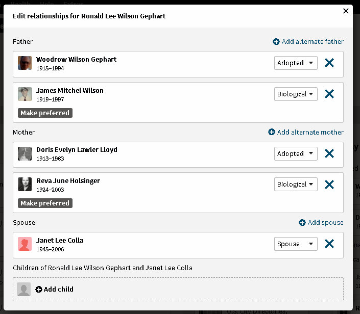This screenshot has height=314, width=360.
Task: Click the plus icon beside Add child
Action: click(x=39, y=290)
